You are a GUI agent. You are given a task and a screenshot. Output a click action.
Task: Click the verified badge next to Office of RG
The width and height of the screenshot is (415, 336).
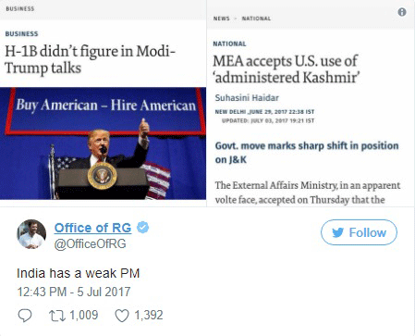coord(142,228)
